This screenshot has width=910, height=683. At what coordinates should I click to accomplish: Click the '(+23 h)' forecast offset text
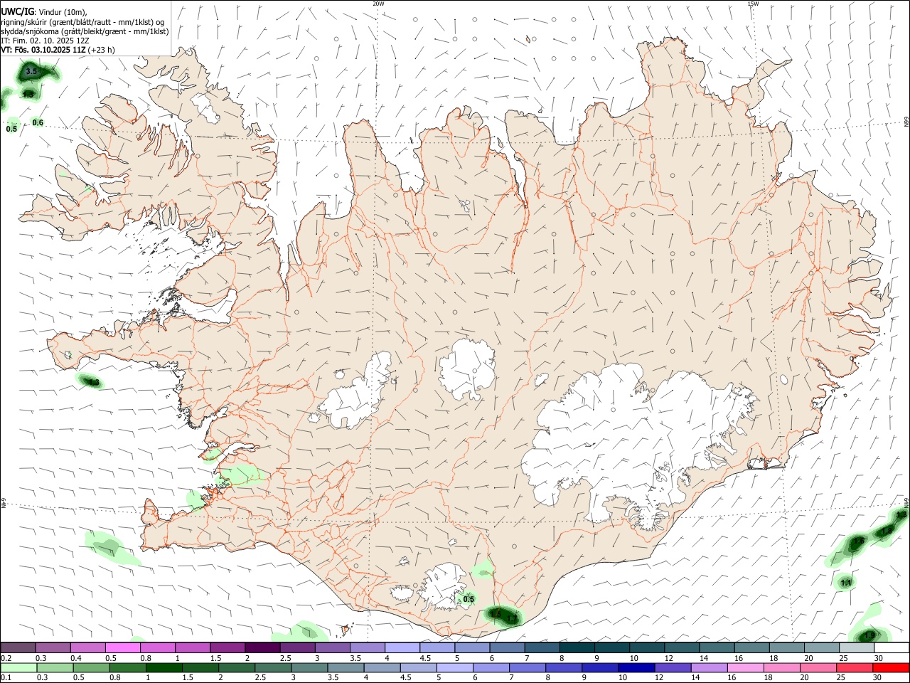coord(102,50)
